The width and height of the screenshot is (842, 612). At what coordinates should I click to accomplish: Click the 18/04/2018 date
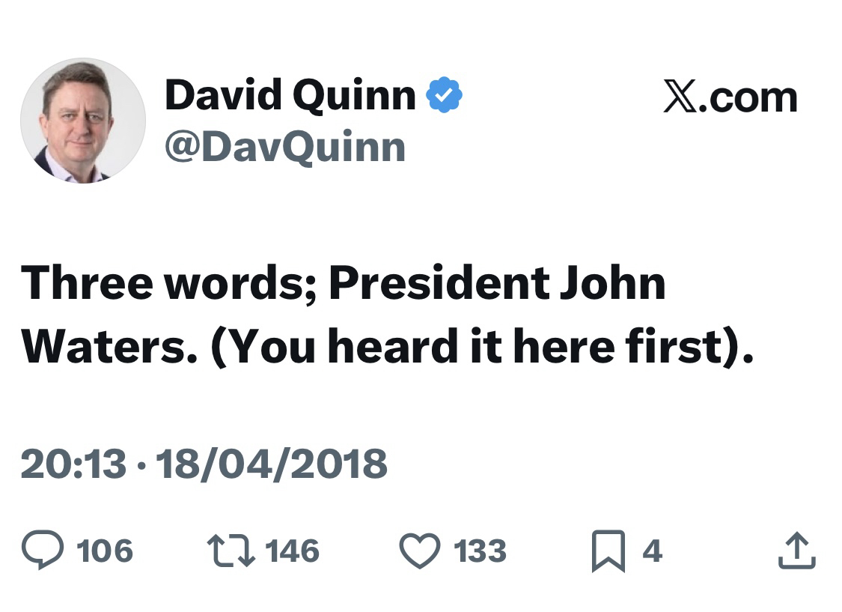(x=262, y=462)
